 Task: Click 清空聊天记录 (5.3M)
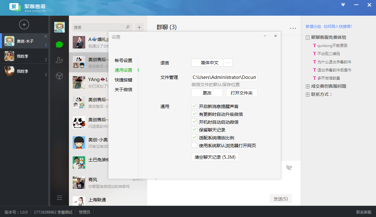215,157
